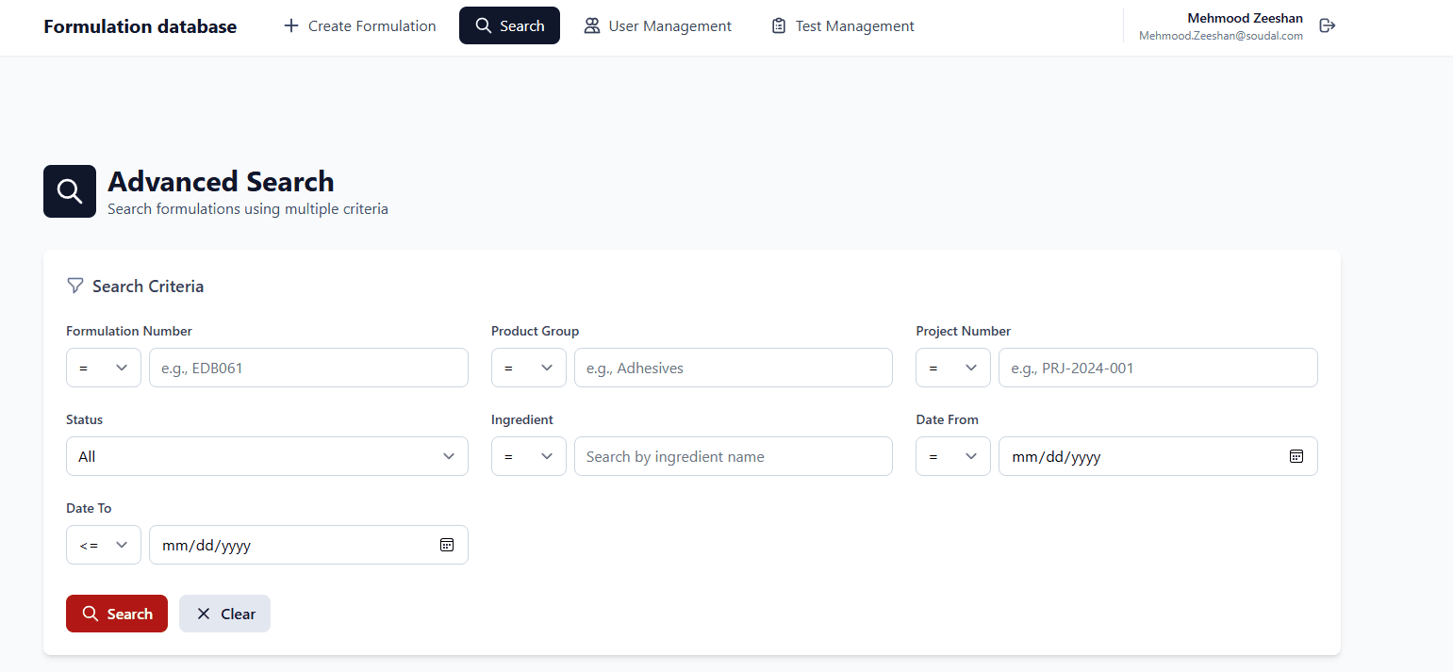This screenshot has width=1453, height=672.
Task: Click the Status field label
Action: 85,419
